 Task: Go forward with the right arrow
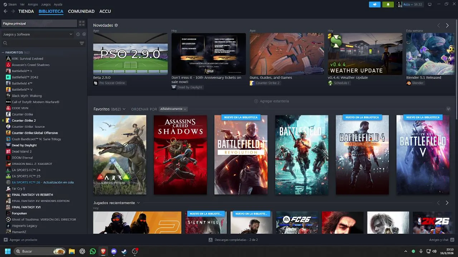point(13,11)
